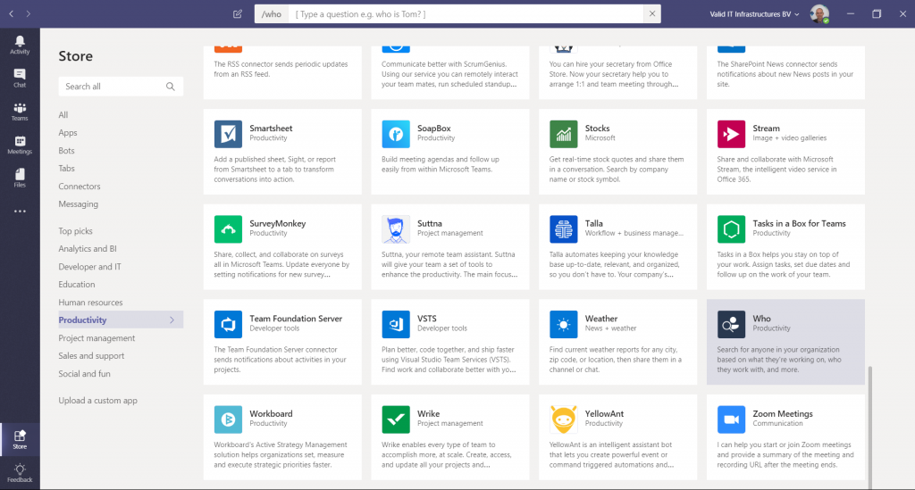Open the more apps ellipsis in the sidebar
The height and width of the screenshot is (490, 915).
click(20, 211)
